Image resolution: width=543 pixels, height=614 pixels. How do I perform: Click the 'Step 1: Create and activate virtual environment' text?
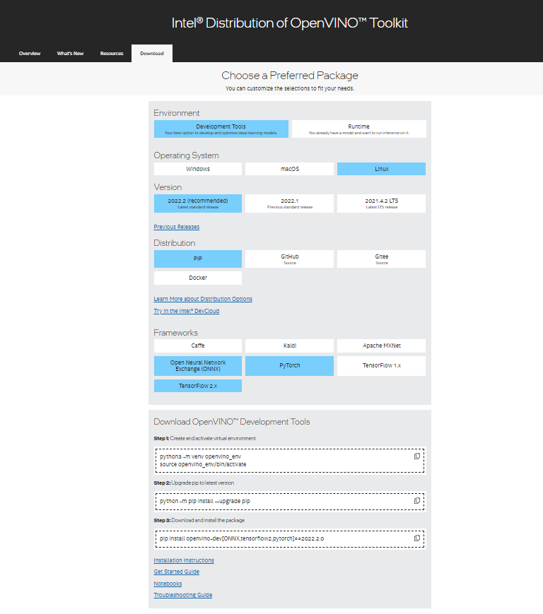coord(204,438)
